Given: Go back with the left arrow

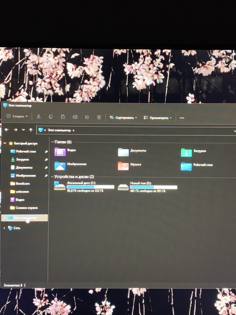Looking at the screenshot, I should pos(6,130).
